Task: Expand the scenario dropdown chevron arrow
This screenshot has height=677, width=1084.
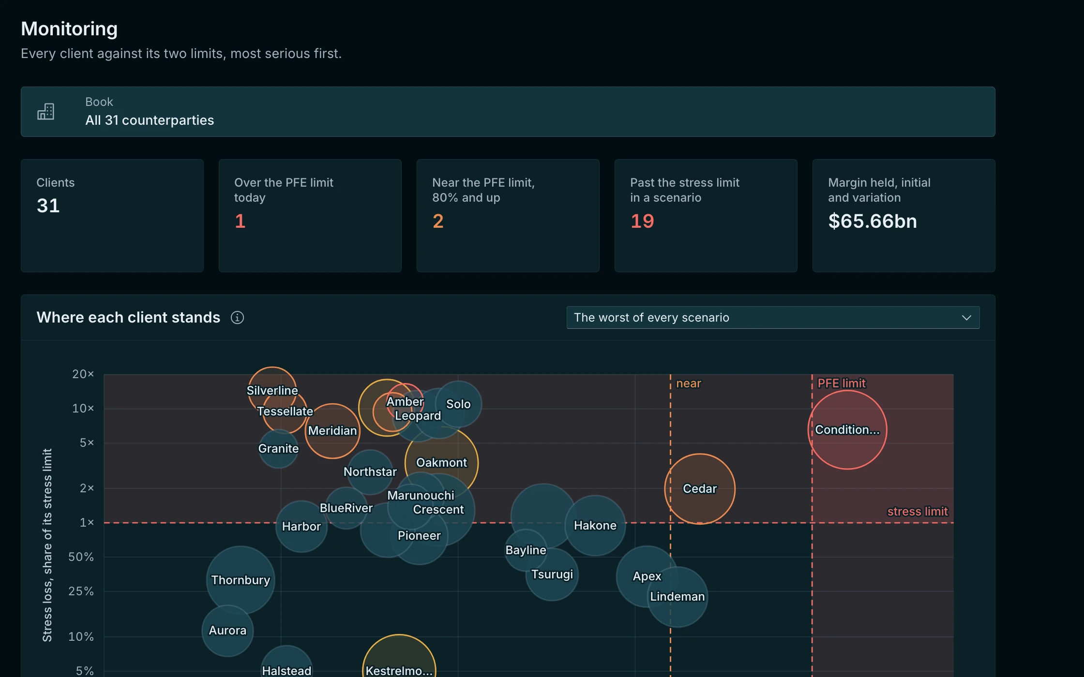Action: point(966,318)
